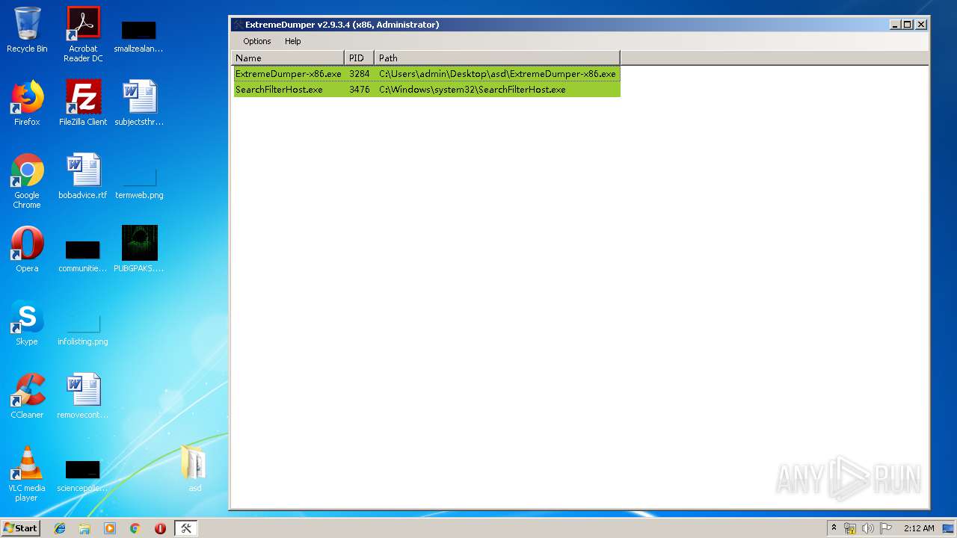Launch the Google Chrome desktop shortcut
Image resolution: width=957 pixels, height=538 pixels.
[x=27, y=181]
